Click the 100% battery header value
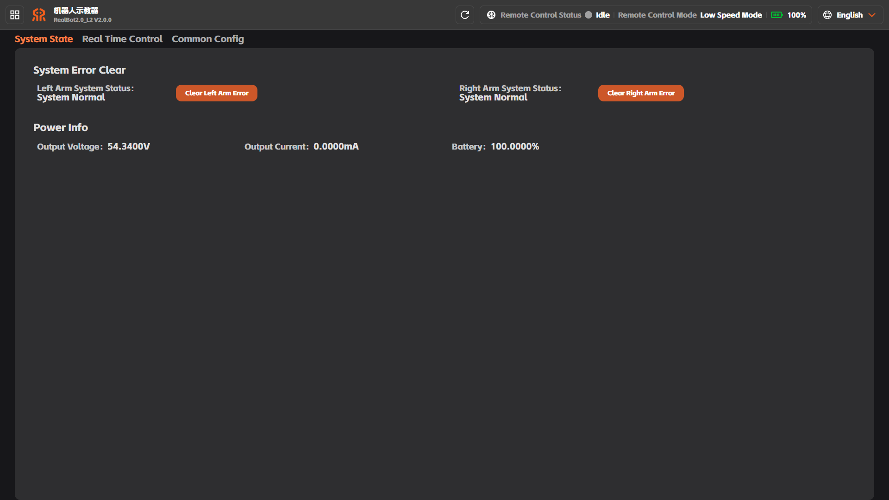The width and height of the screenshot is (889, 500). pyautogui.click(x=797, y=15)
